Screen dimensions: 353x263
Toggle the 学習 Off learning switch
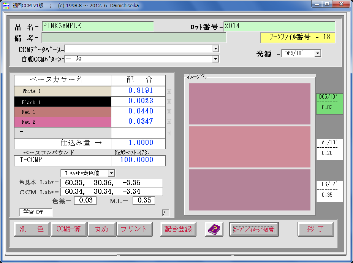pos(36,212)
